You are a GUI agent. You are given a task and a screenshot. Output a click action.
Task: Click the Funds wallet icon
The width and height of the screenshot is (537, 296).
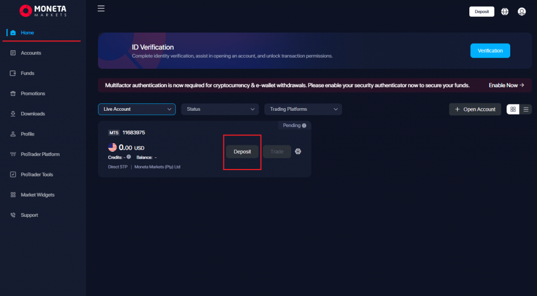click(x=13, y=73)
